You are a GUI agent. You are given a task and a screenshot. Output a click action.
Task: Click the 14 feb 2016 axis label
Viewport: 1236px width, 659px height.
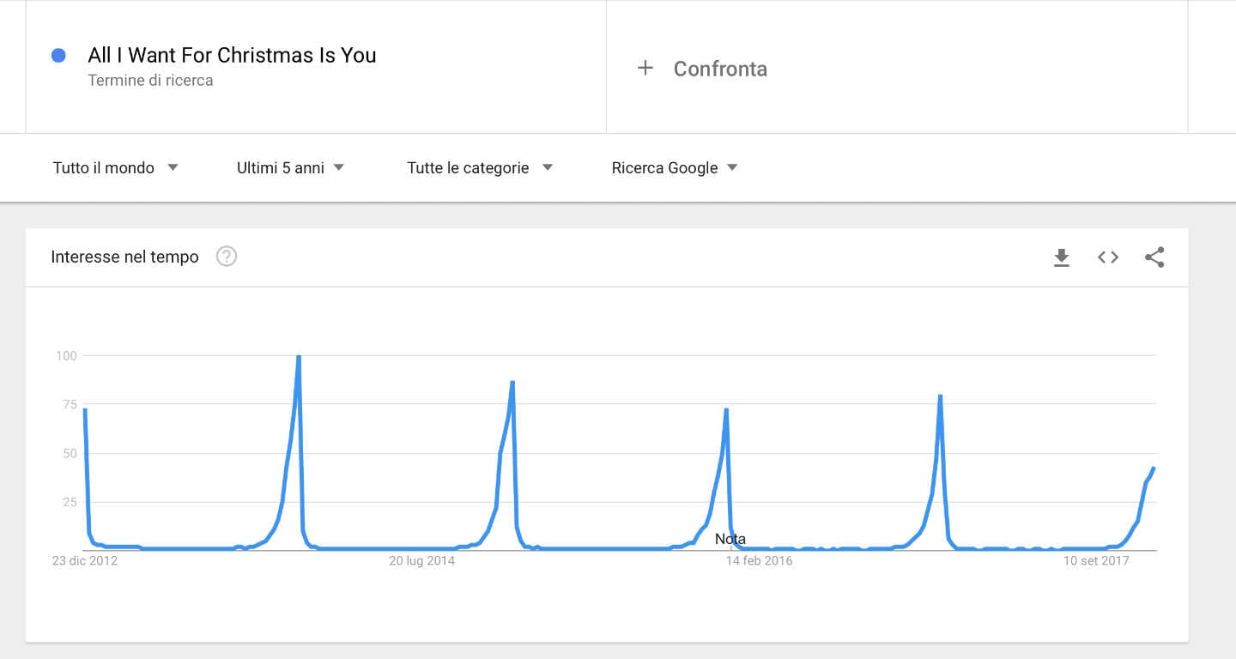(759, 561)
